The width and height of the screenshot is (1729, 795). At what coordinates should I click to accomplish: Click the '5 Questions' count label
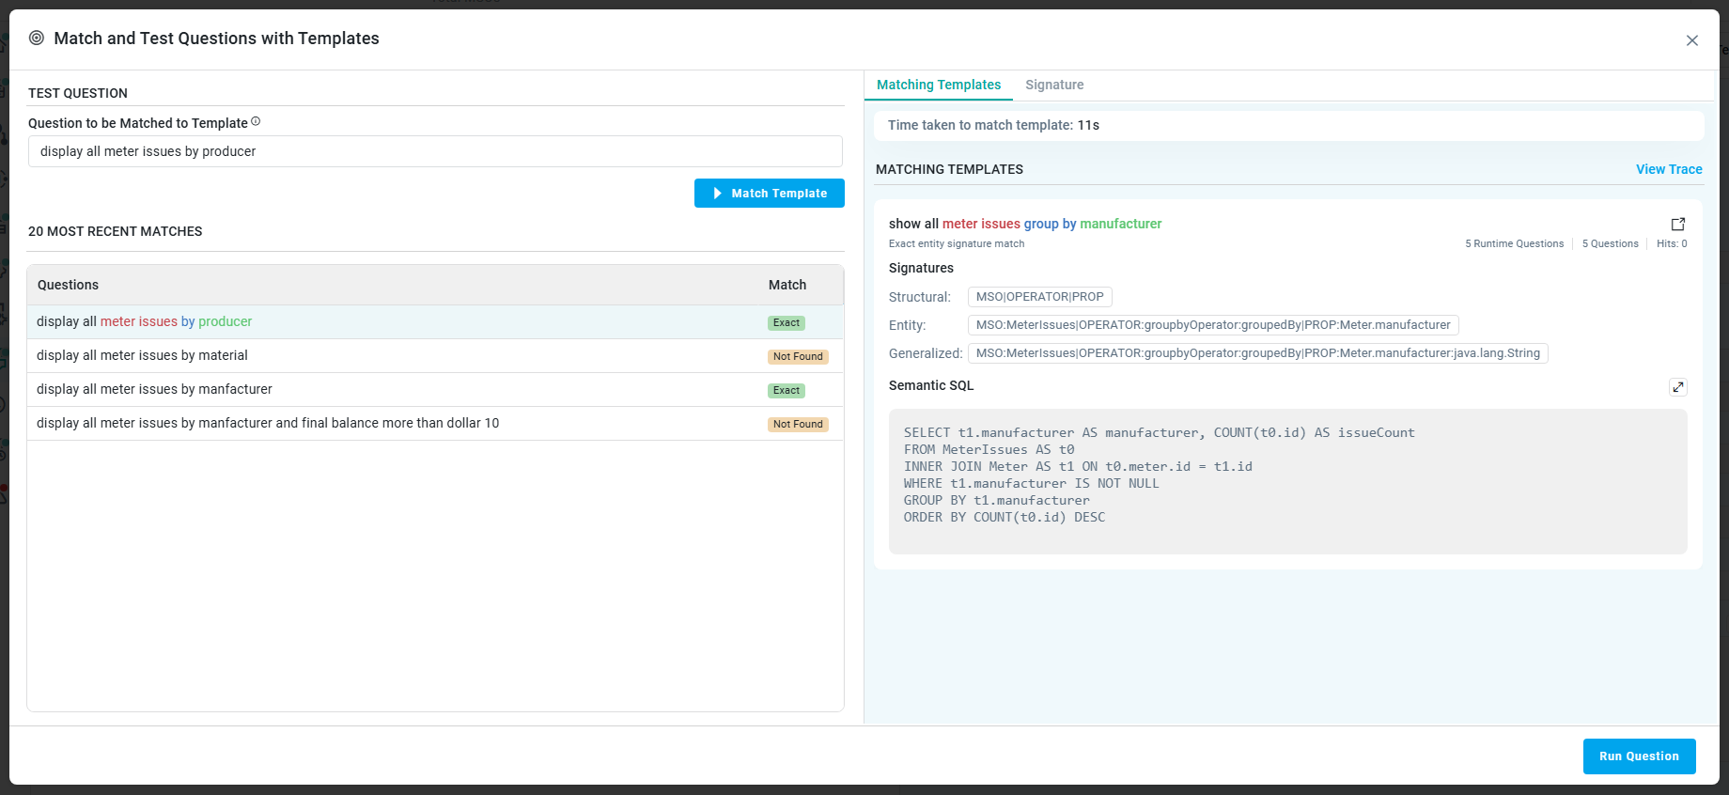point(1611,243)
